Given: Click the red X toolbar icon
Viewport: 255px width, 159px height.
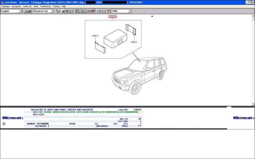Looking at the screenshot, I should [89, 11].
